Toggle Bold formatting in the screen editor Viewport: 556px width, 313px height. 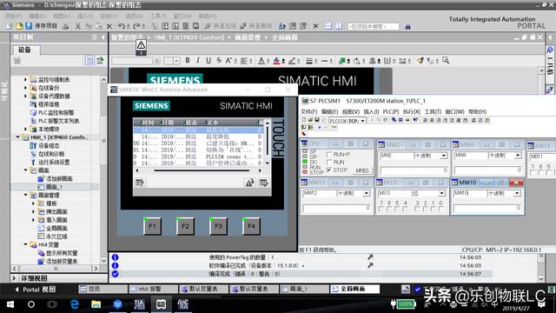(188, 61)
